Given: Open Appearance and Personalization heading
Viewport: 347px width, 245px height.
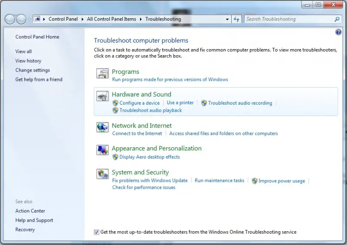Looking at the screenshot, I should pos(157,148).
